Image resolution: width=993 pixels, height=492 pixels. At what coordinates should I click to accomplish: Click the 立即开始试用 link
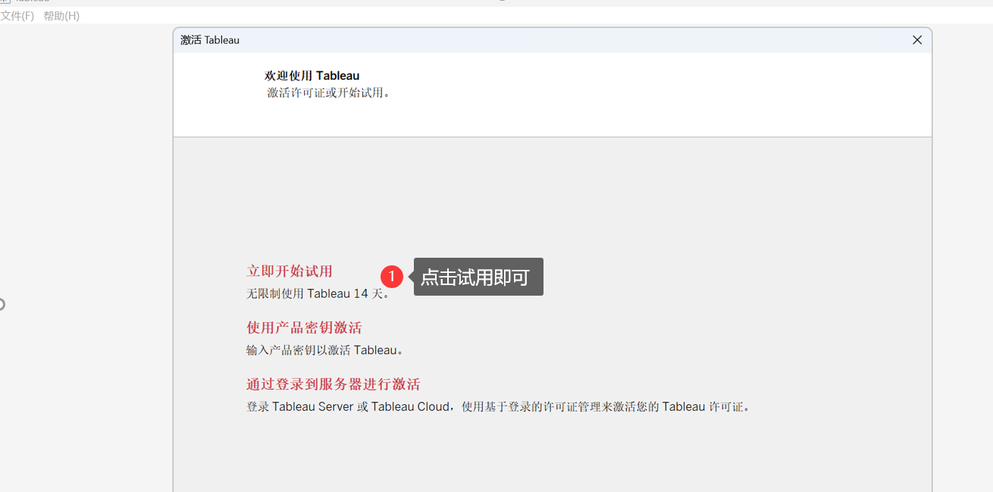click(290, 271)
